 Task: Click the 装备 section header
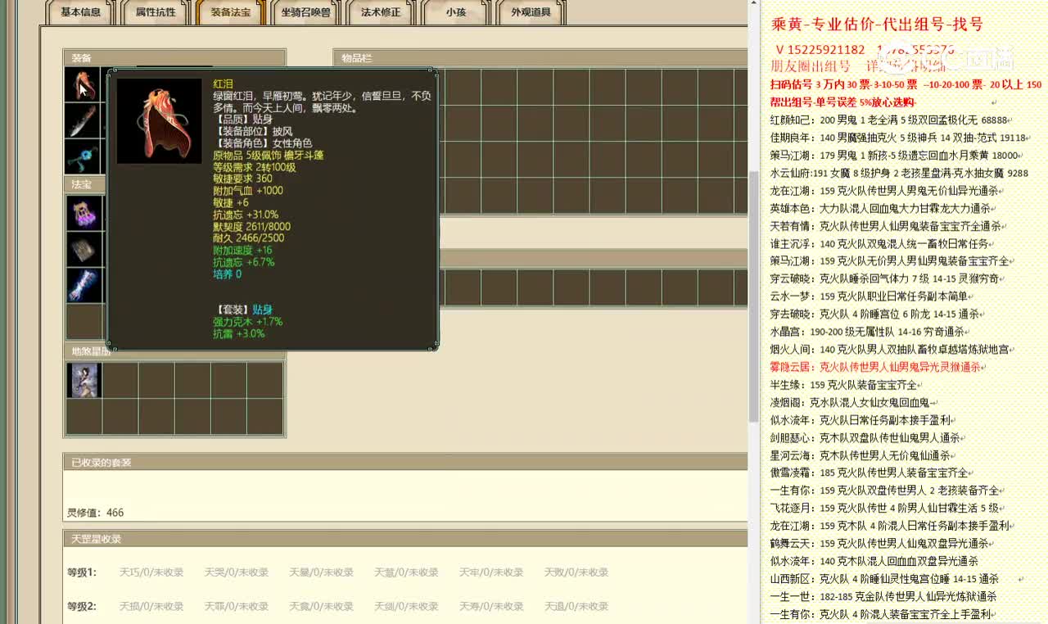(x=175, y=57)
